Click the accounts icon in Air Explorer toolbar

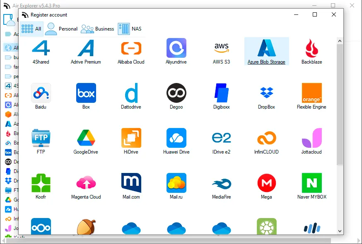pyautogui.click(x=9, y=20)
